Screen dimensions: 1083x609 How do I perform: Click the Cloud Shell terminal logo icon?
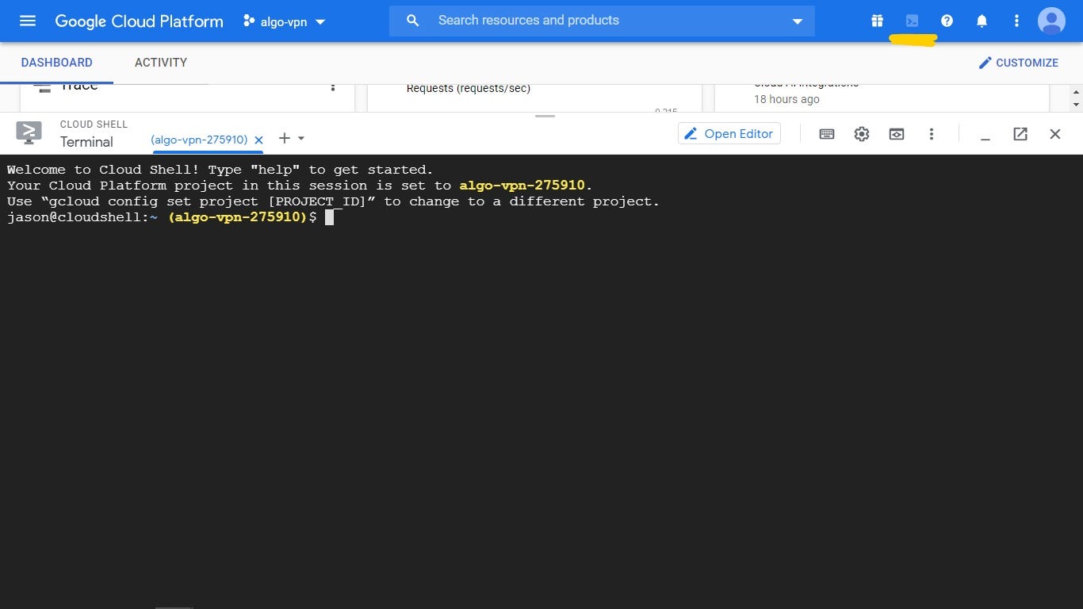(29, 132)
